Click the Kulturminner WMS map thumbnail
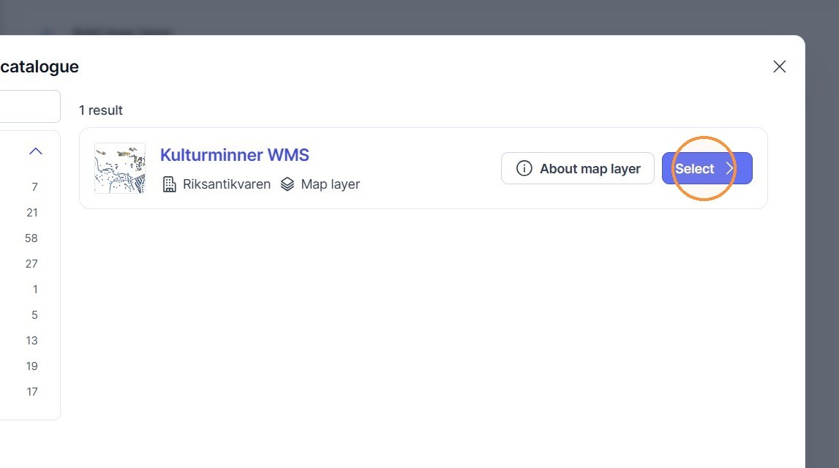 pos(120,168)
